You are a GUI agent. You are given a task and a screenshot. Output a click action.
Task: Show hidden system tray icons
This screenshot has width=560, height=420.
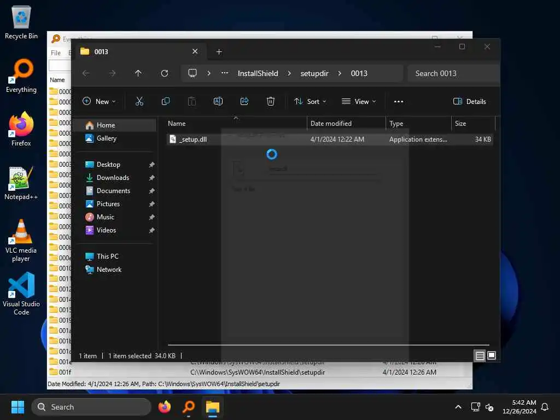458,407
